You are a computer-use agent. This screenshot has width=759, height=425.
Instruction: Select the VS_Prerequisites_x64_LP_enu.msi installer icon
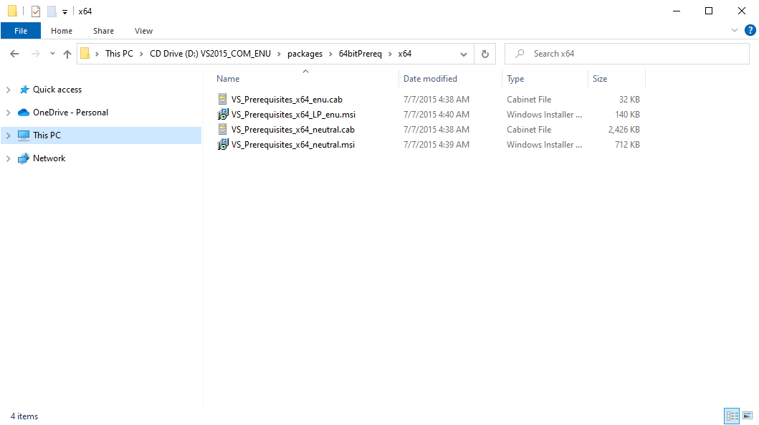click(x=222, y=114)
